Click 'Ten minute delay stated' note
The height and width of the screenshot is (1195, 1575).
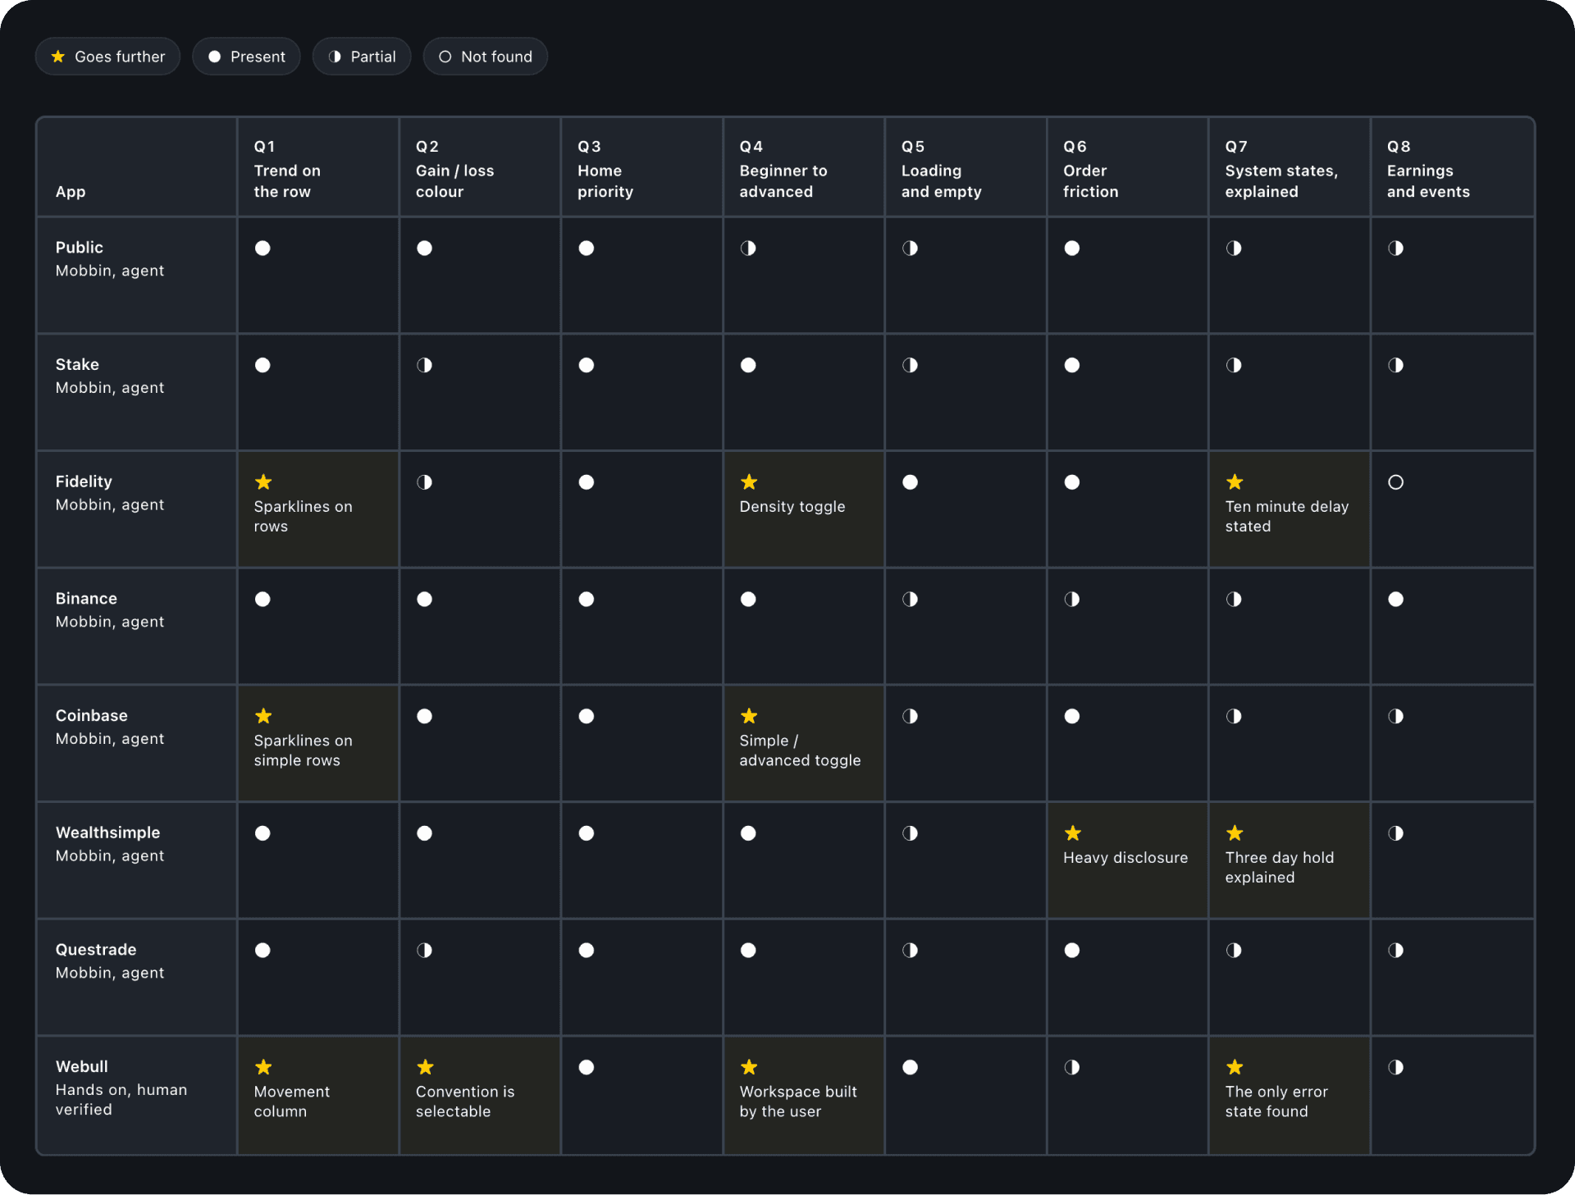(x=1287, y=517)
